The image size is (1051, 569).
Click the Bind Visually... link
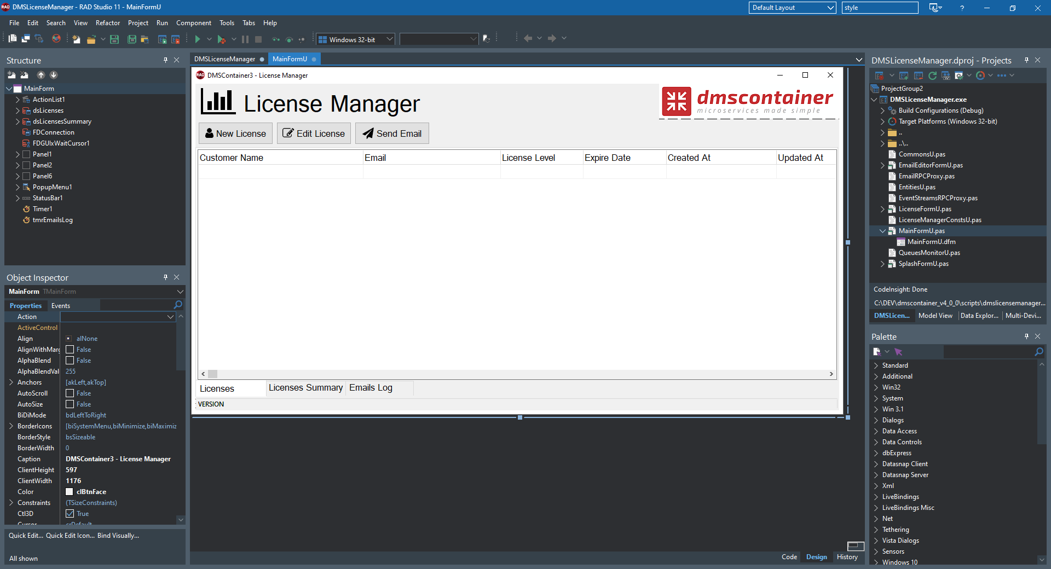118,536
